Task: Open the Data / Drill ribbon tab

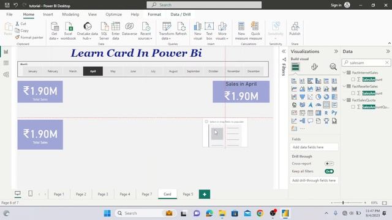Action: [x=181, y=15]
